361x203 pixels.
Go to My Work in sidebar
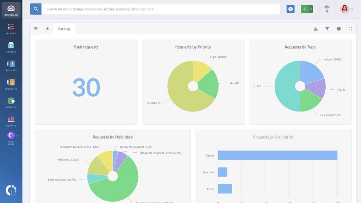(x=11, y=29)
